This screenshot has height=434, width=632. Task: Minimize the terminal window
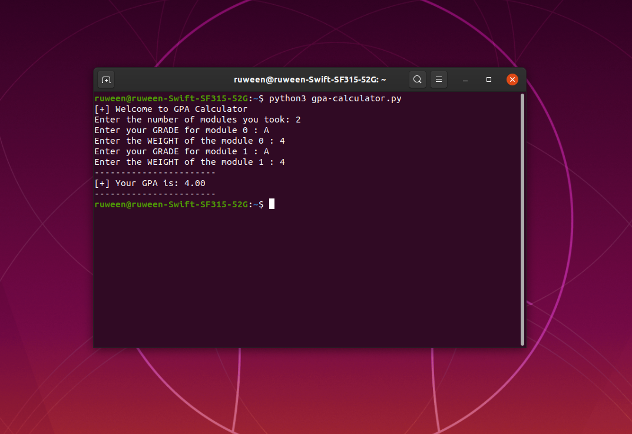465,79
